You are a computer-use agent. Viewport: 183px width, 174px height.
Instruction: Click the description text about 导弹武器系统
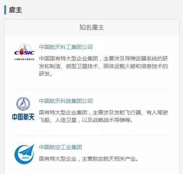tap(103, 66)
